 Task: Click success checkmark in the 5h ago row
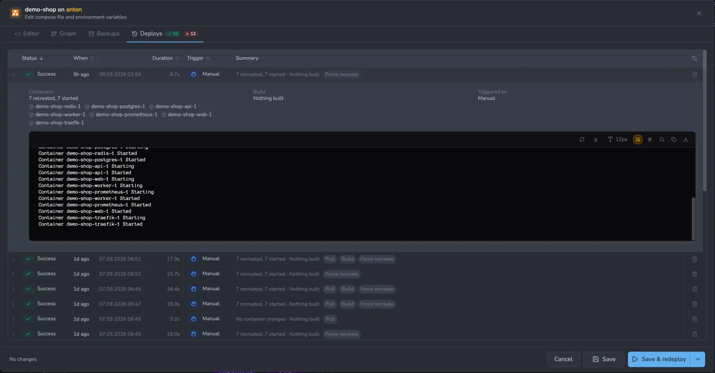[x=28, y=74]
